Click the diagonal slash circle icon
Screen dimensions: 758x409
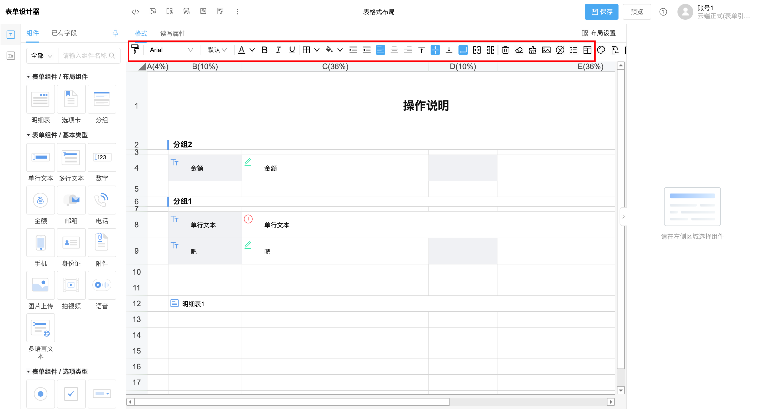tap(560, 50)
